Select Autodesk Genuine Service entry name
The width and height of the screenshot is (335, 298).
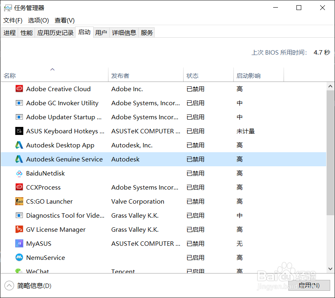coord(64,159)
